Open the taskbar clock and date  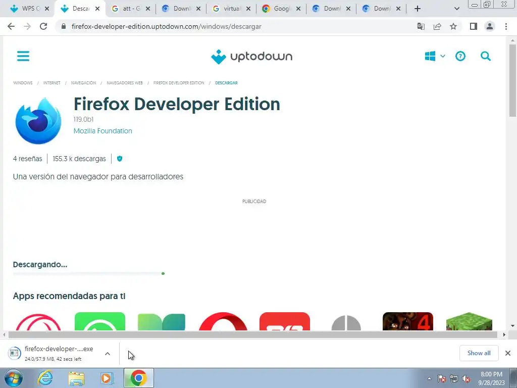coord(491,378)
